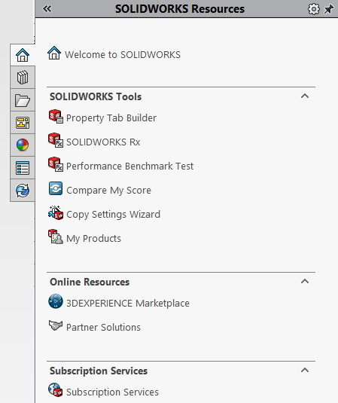Click the Copy Settings Wizard icon
338x403 pixels.
click(x=56, y=212)
